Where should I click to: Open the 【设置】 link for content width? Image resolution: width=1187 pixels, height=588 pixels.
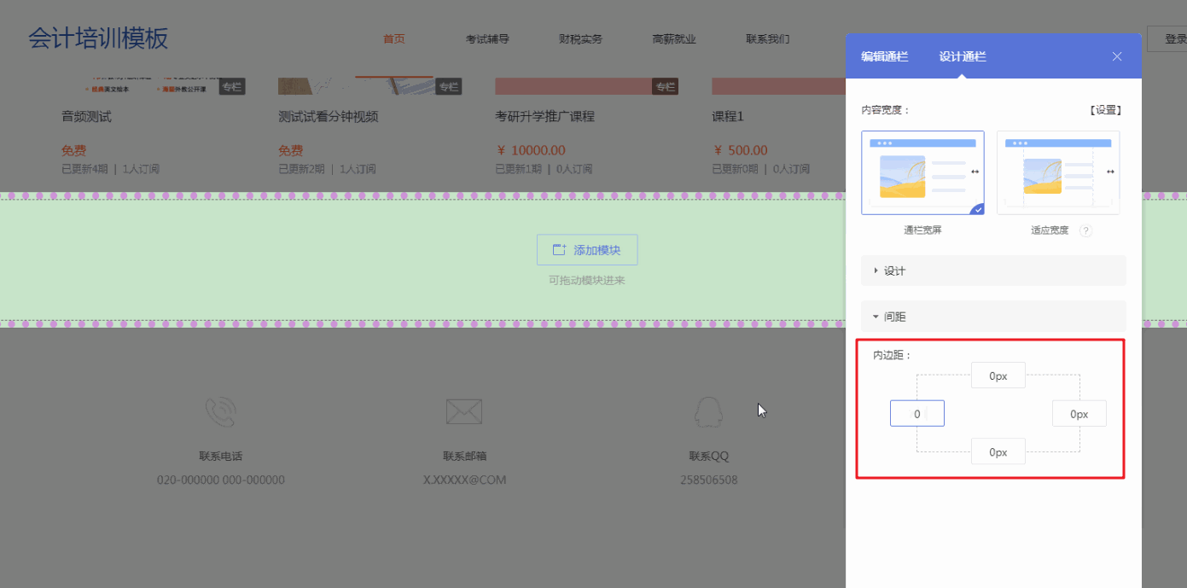pyautogui.click(x=1105, y=110)
